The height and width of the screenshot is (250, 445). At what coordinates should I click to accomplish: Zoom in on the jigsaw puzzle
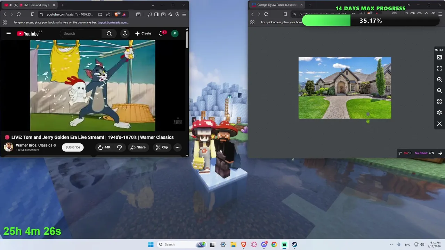439,80
